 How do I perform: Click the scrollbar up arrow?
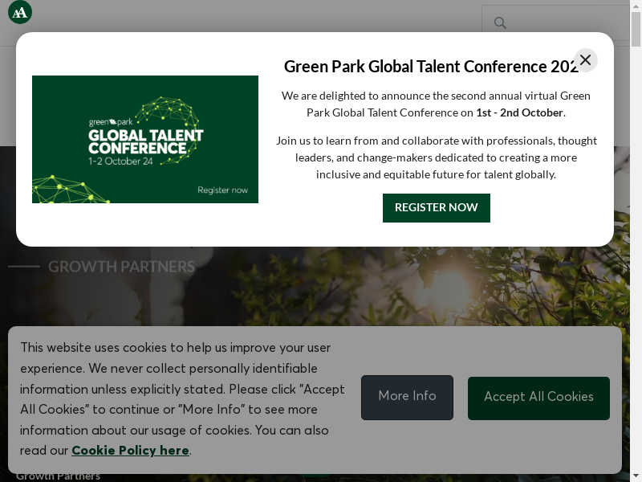click(x=636, y=6)
